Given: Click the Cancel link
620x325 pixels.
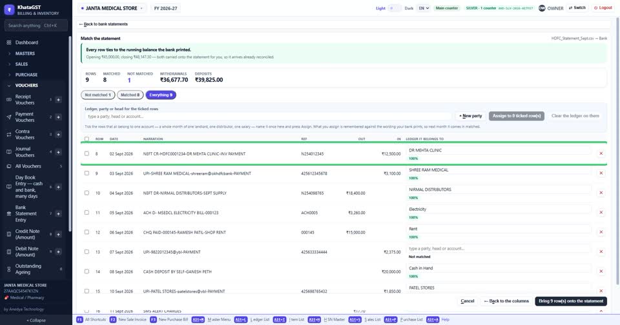Looking at the screenshot, I should tap(468, 301).
